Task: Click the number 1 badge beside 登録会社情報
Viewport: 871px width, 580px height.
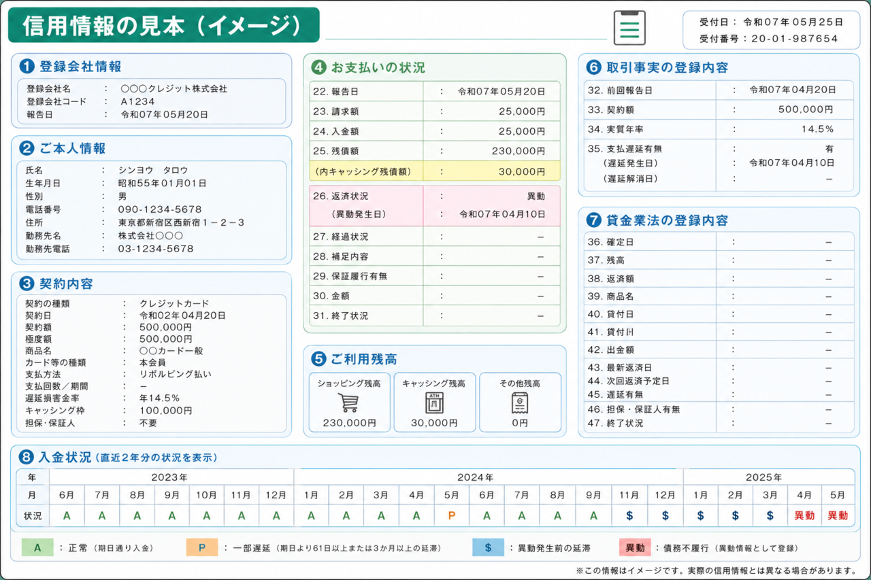Action: coord(27,66)
